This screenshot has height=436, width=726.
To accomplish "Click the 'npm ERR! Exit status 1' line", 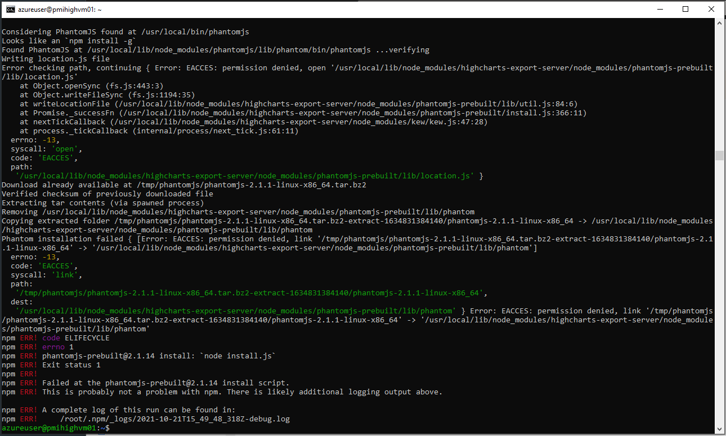I will [51, 365].
